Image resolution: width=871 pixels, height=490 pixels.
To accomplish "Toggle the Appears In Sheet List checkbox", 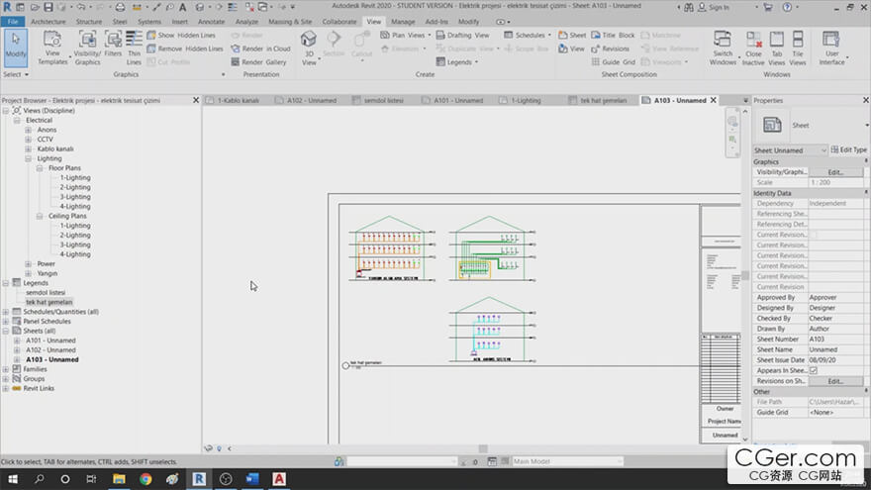I will pos(813,370).
